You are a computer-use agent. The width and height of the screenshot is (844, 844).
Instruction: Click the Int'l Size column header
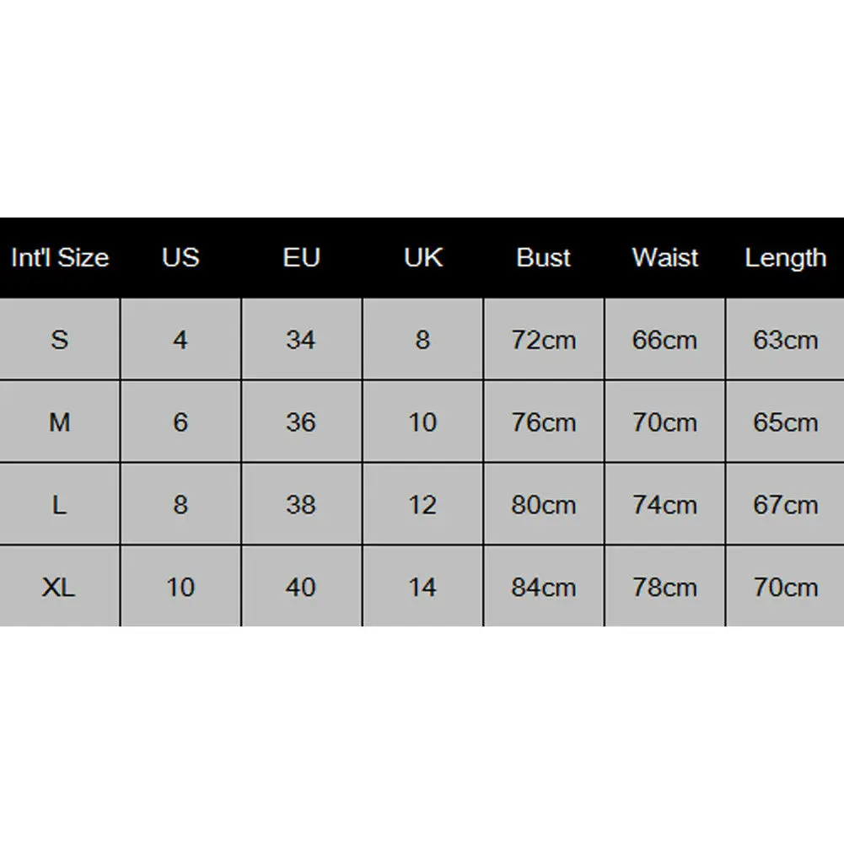tap(60, 258)
